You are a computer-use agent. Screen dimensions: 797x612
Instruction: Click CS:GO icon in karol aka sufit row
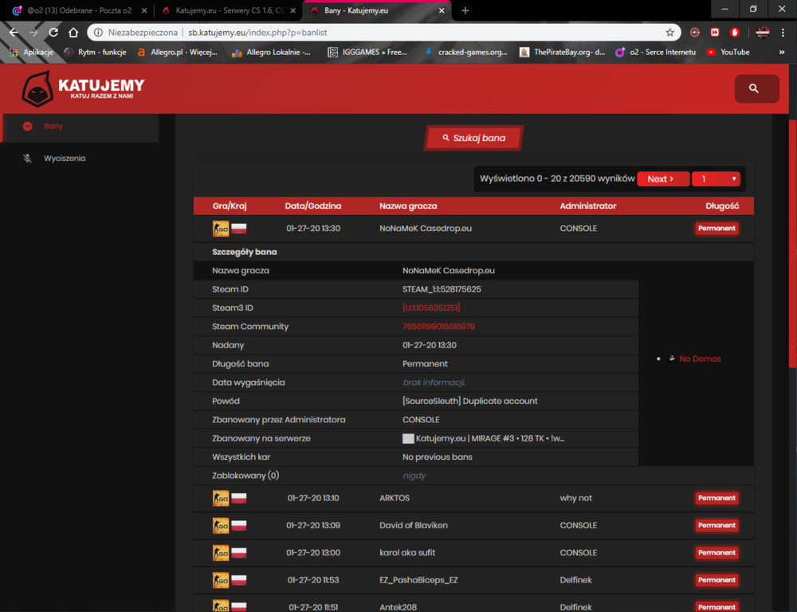[x=221, y=552]
